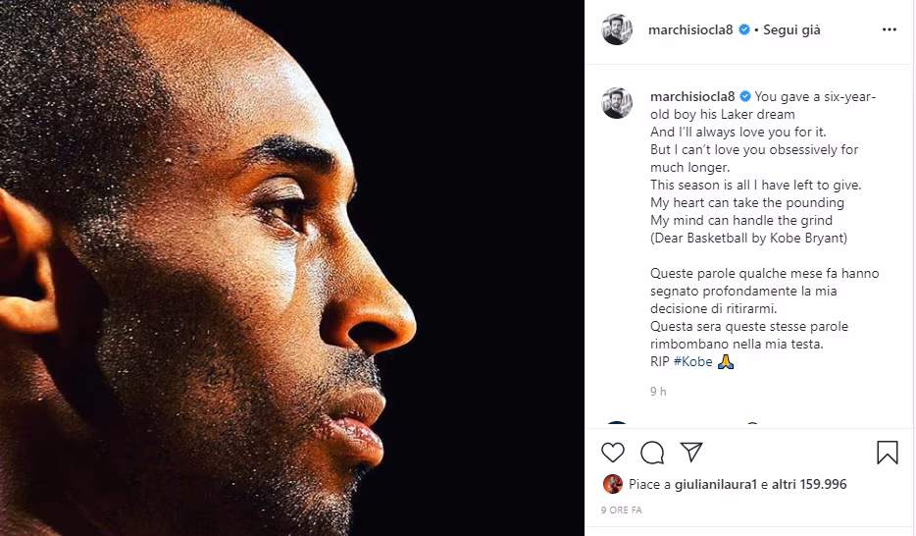This screenshot has width=916, height=536.
Task: Open the three-dot more options menu
Action: tap(889, 29)
